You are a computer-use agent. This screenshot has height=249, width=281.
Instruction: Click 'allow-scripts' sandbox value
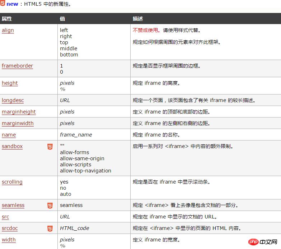tap(76, 165)
